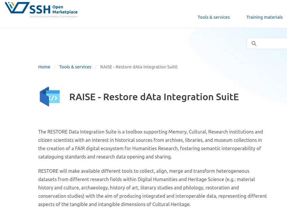Open Tools & services in top navigation

[x=214, y=17]
